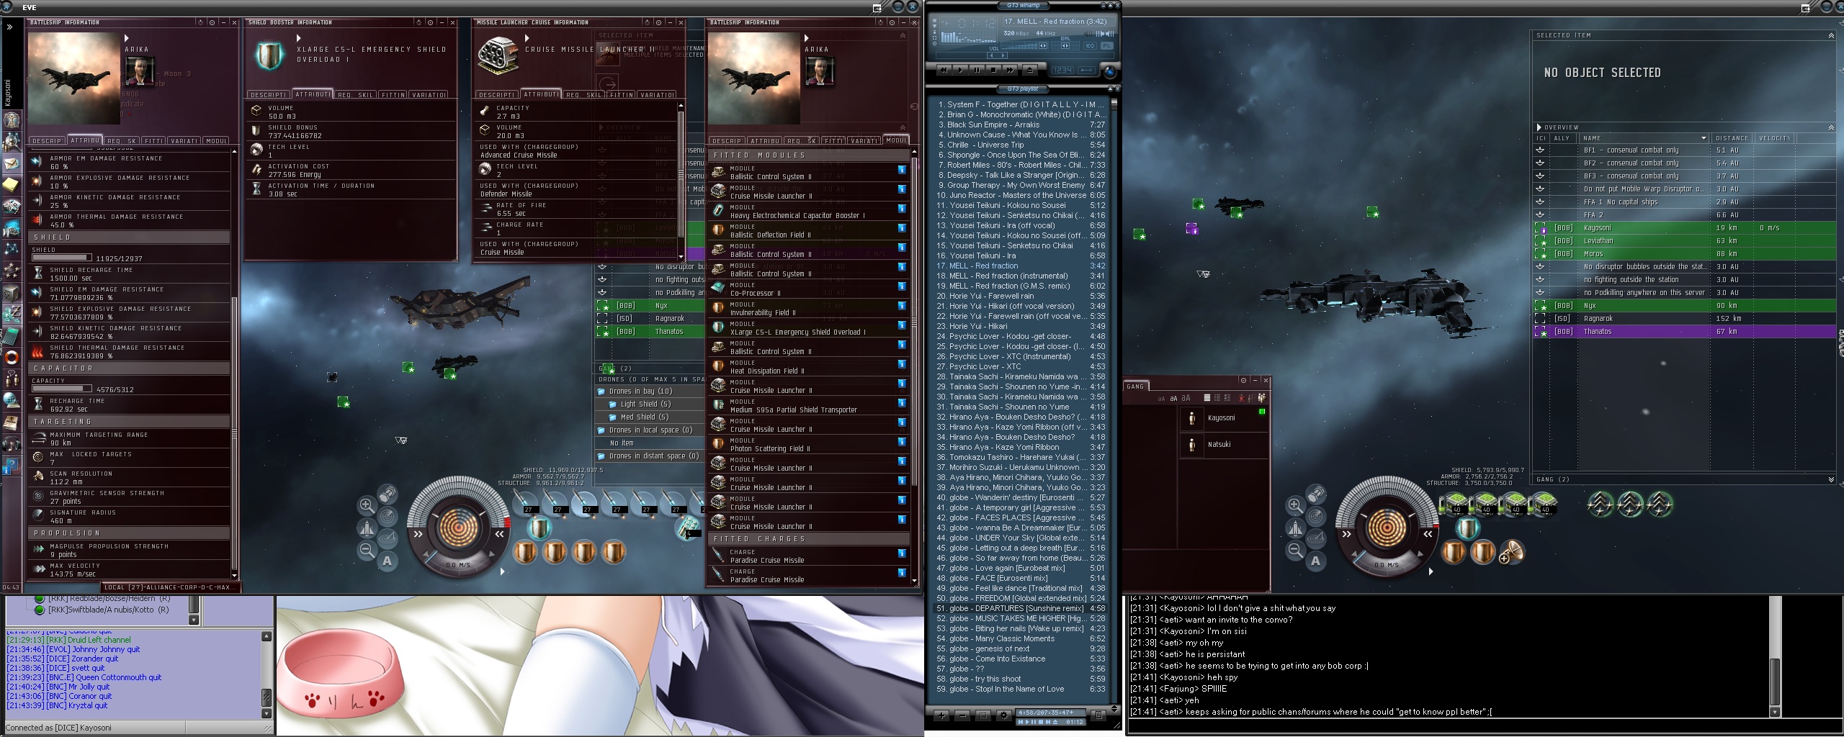The height and width of the screenshot is (737, 1844).
Task: Show info for Heavy Electrochemical Capacitor Booster I
Action: coord(902,209)
